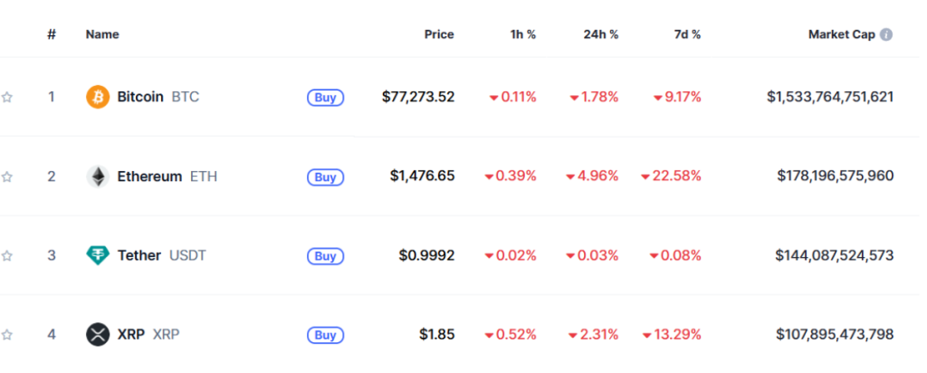Click the Tether green logo icon
The height and width of the screenshot is (373, 927).
click(x=98, y=255)
